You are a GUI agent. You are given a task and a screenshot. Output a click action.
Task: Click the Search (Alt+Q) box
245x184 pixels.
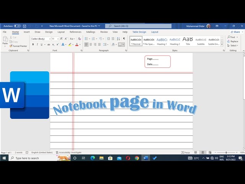pos(138,26)
